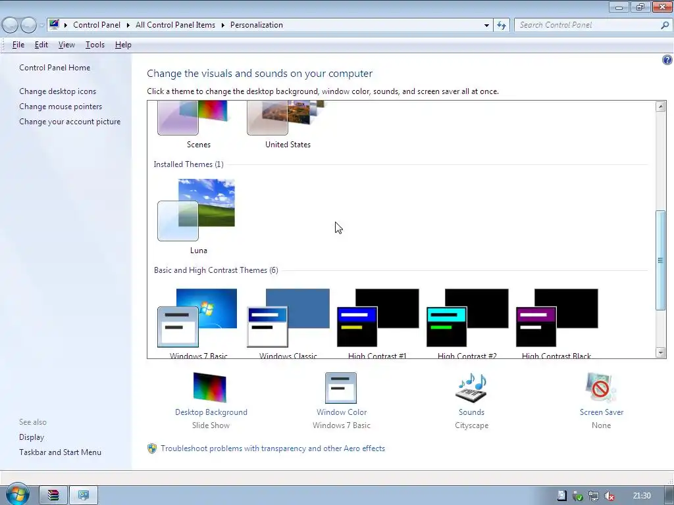
Task: Select the Scenes theme
Action: (197, 126)
